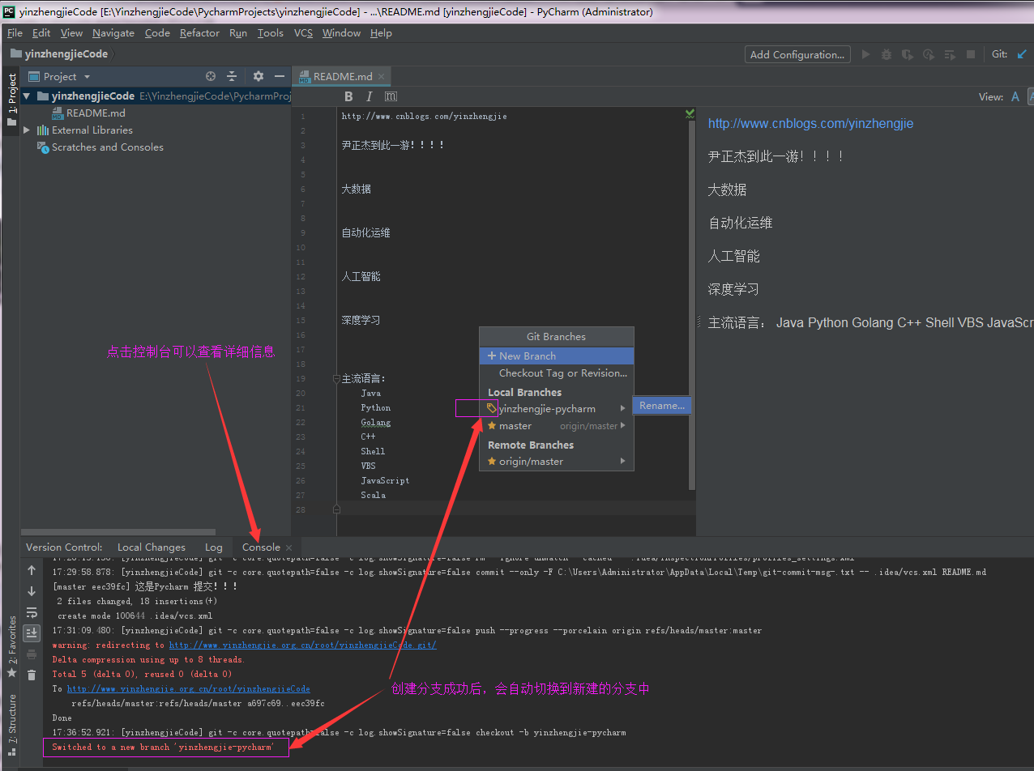Open the File menu
The image size is (1034, 771).
point(15,33)
